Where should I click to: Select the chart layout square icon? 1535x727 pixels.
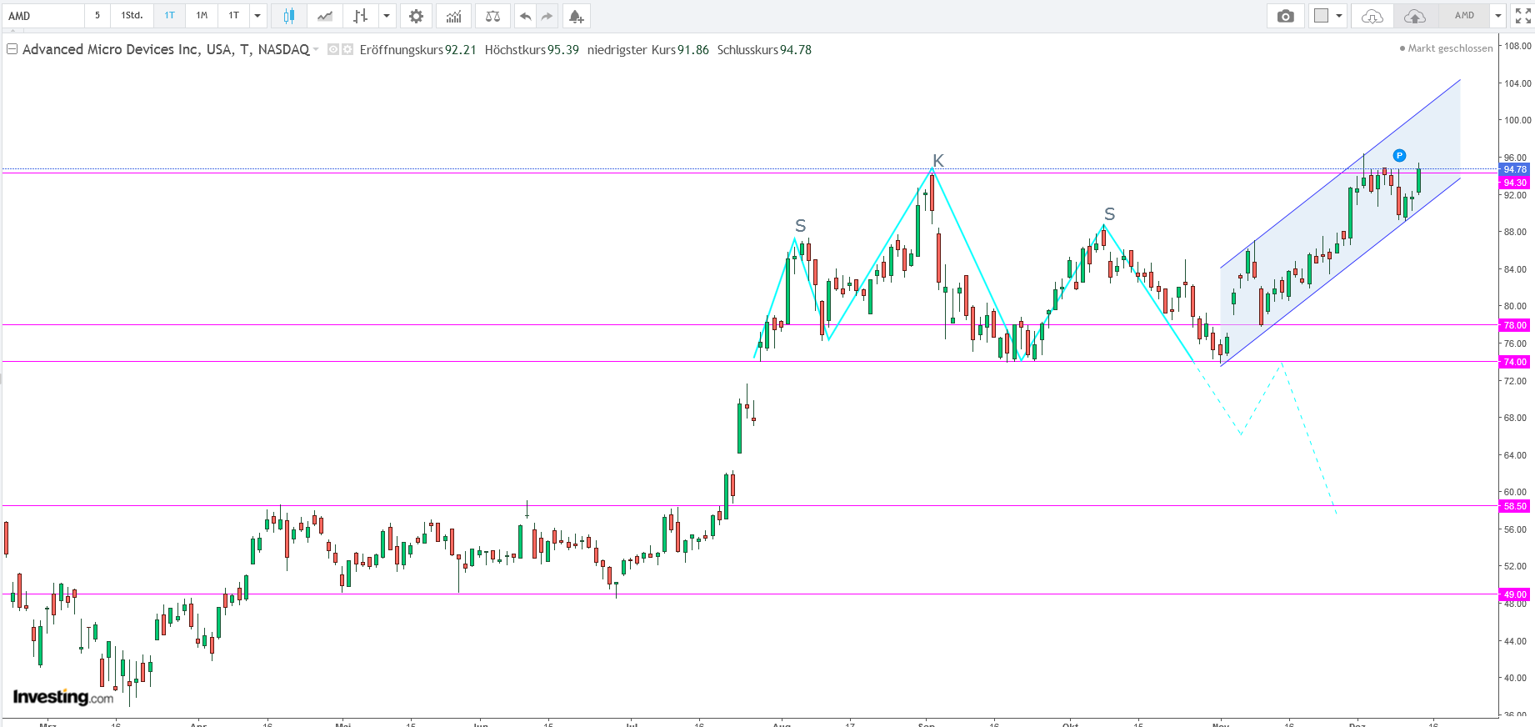click(1321, 16)
